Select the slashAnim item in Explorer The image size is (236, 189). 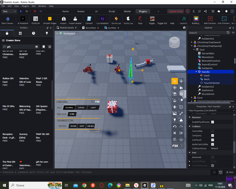[x=207, y=90]
